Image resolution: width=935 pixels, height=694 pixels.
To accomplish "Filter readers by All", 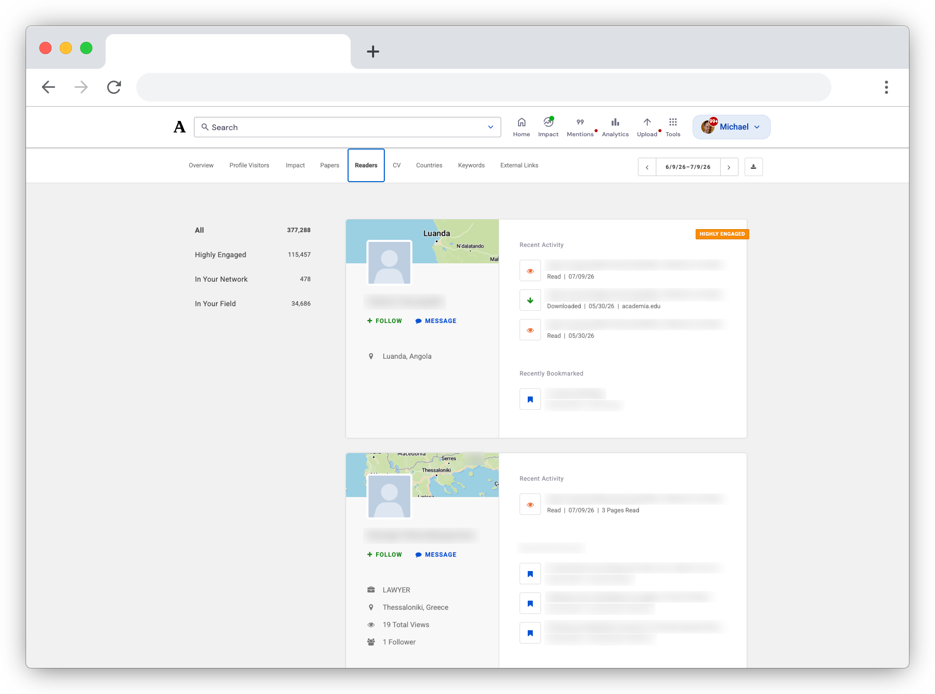I will [253, 230].
